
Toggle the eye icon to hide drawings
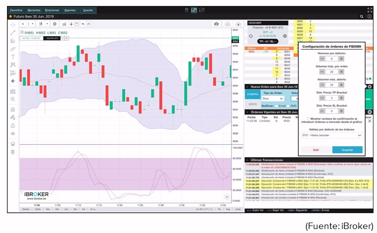pos(13,134)
